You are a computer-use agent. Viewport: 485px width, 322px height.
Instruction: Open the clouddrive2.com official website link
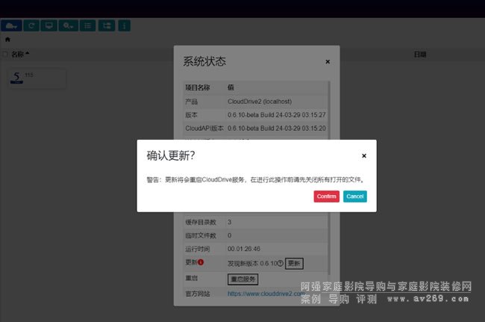[268, 294]
